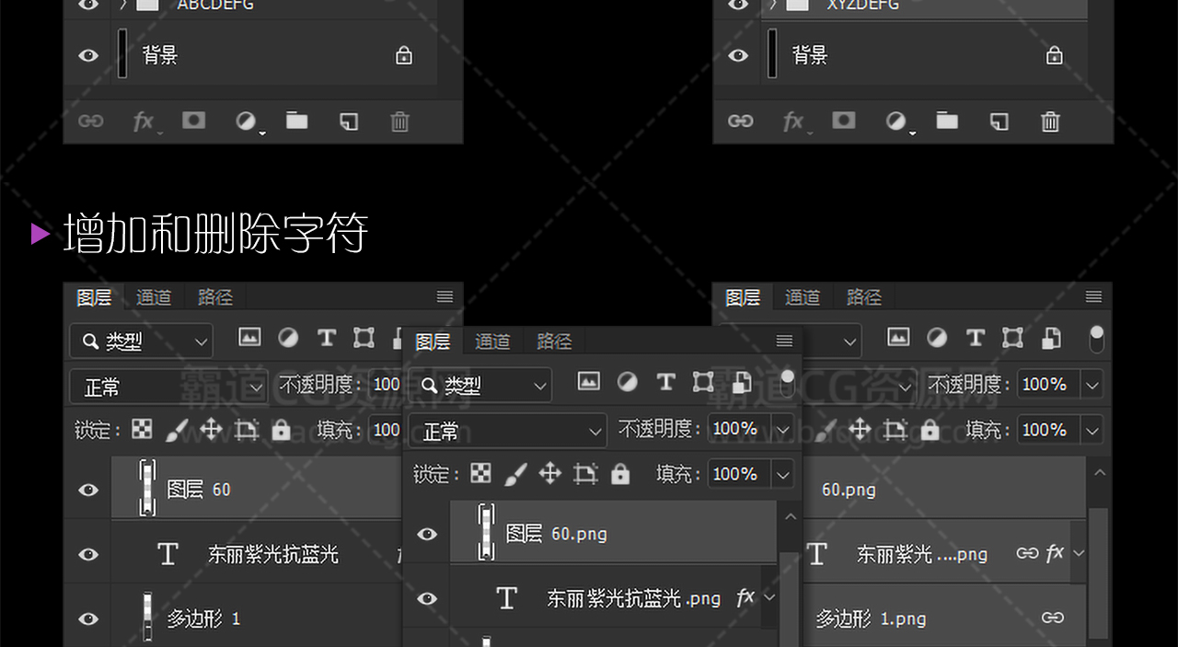Select the pixel layer filter above 图层 60.png
Image resolution: width=1178 pixels, height=647 pixels.
pos(589,382)
